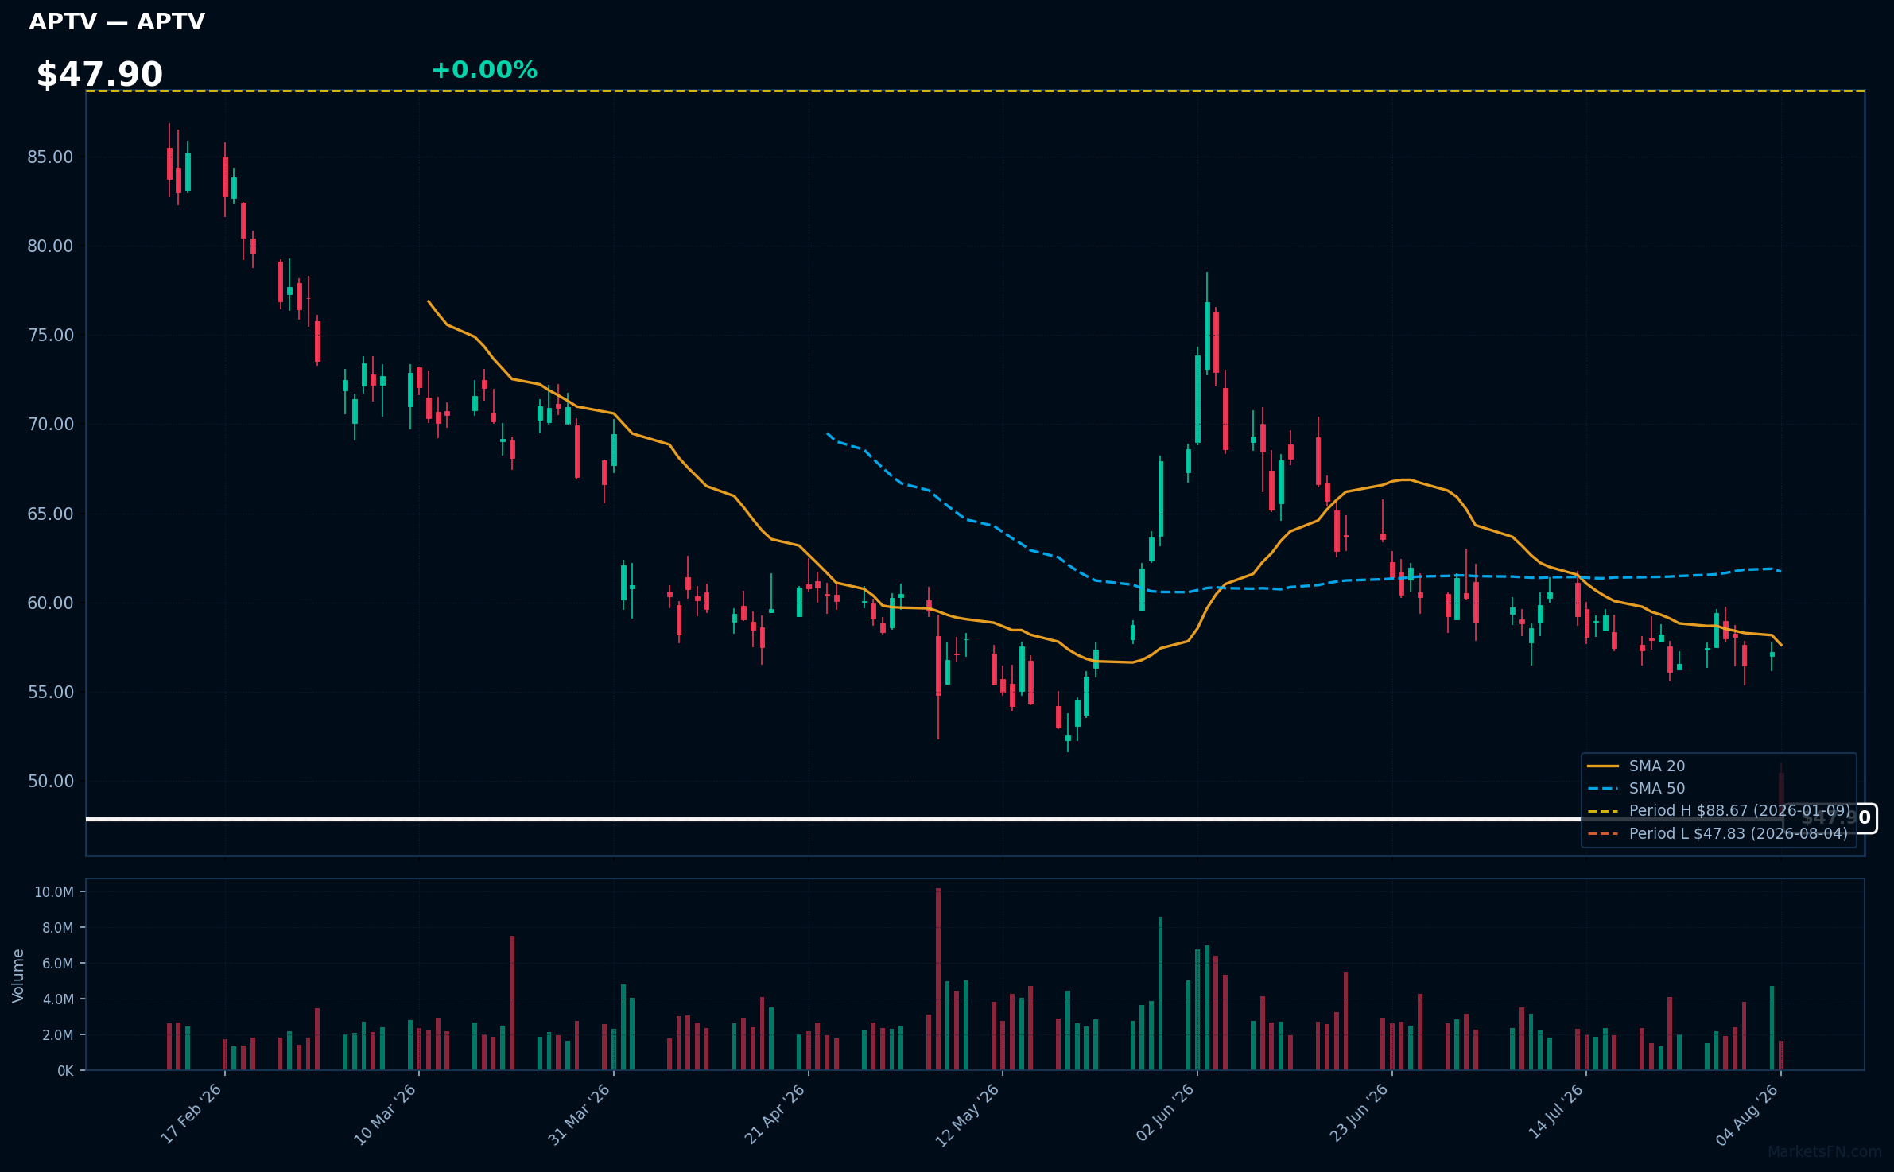The width and height of the screenshot is (1894, 1172).
Task: Select the "70.00" price axis label
Action: 50,425
